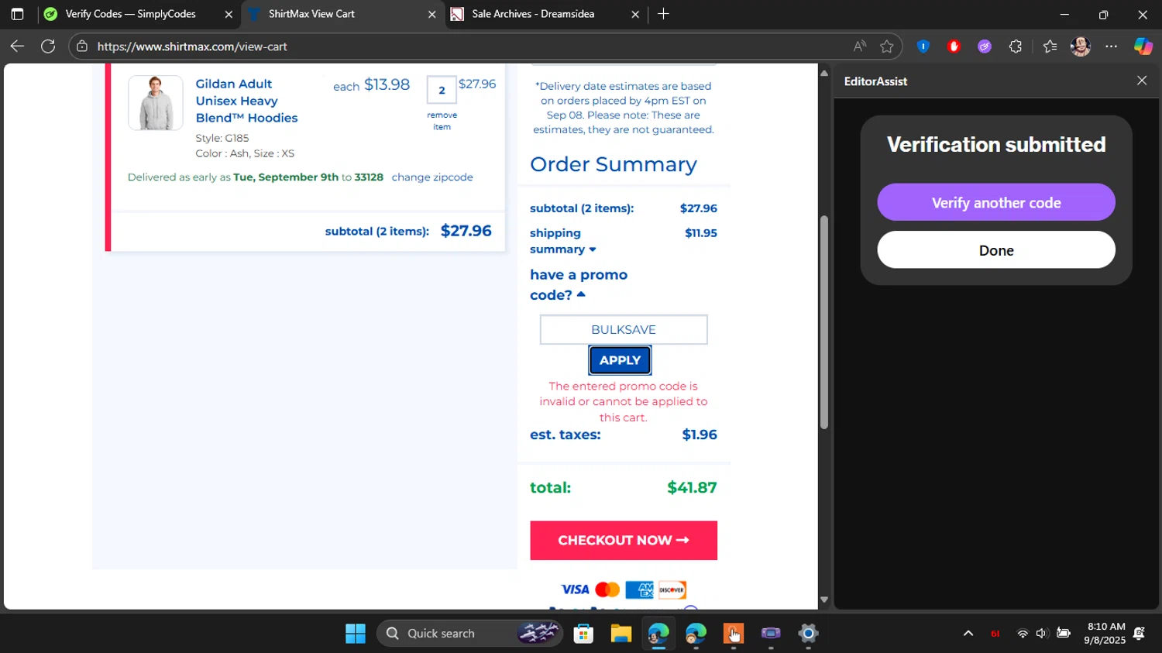Expand the shipping summary dropdown

click(562, 241)
